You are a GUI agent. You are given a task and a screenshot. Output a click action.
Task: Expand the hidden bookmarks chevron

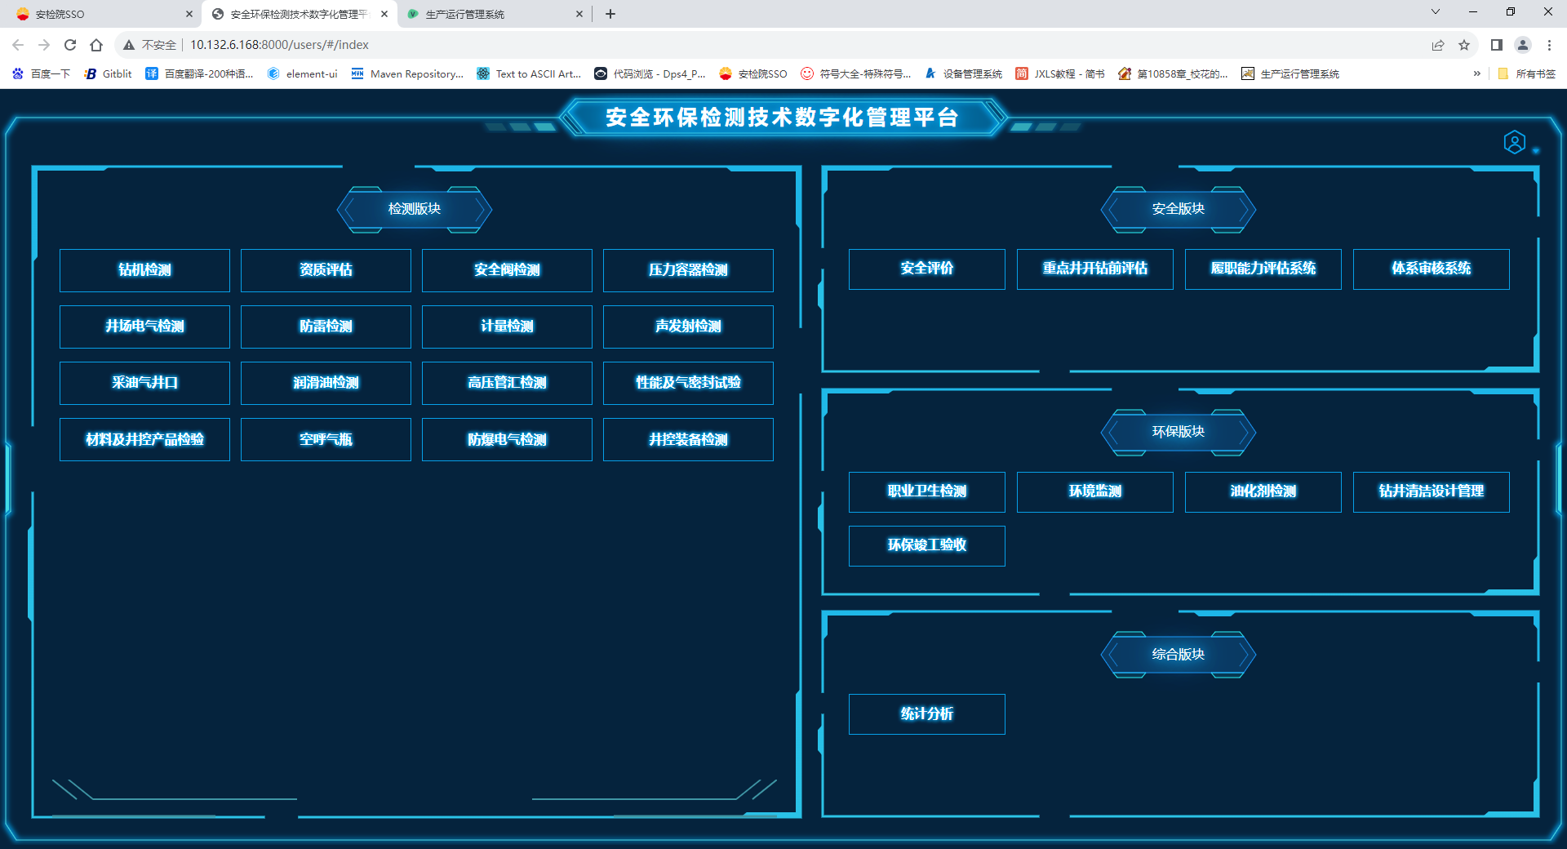point(1476,73)
